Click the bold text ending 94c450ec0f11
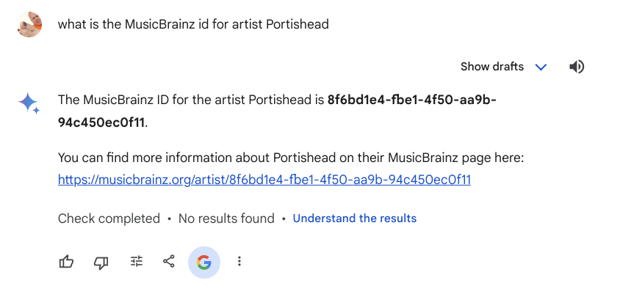The height and width of the screenshot is (305, 620). coord(101,122)
